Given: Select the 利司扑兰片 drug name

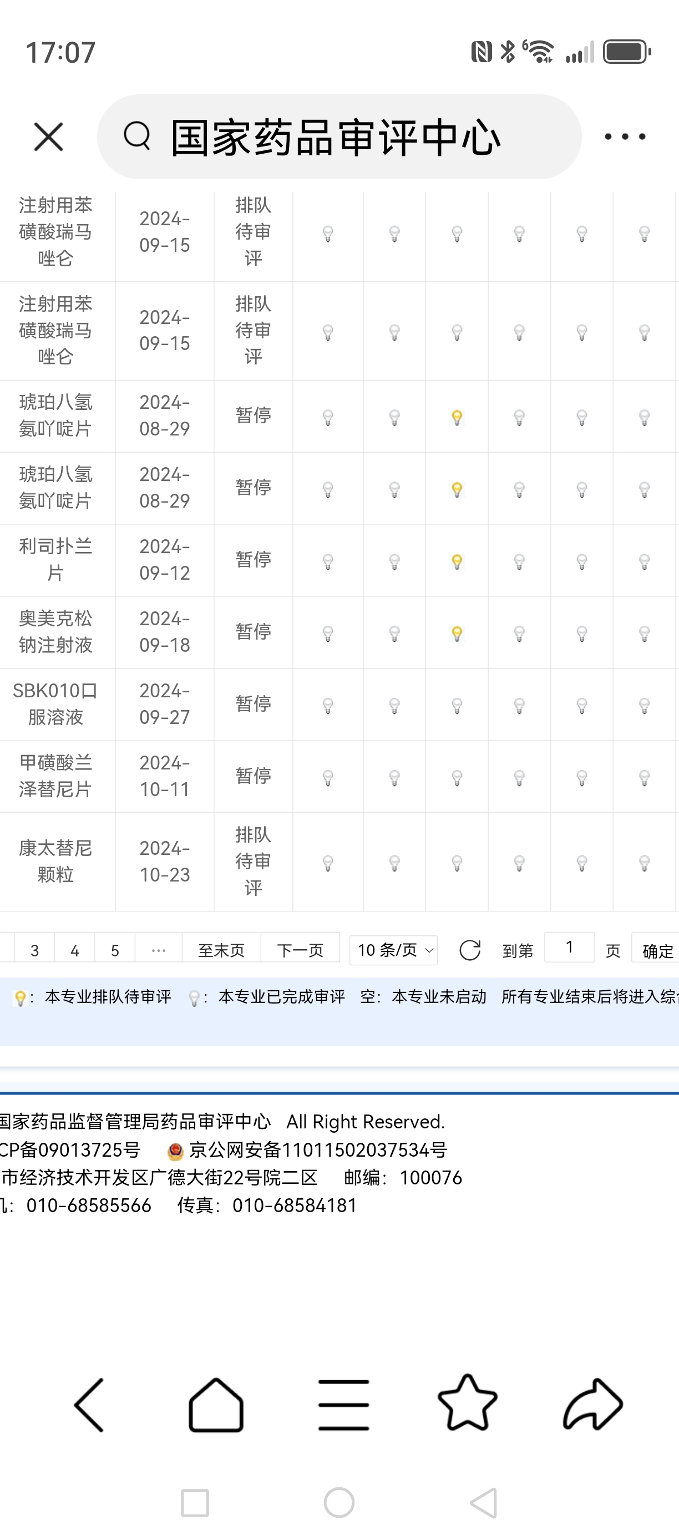Looking at the screenshot, I should point(55,560).
